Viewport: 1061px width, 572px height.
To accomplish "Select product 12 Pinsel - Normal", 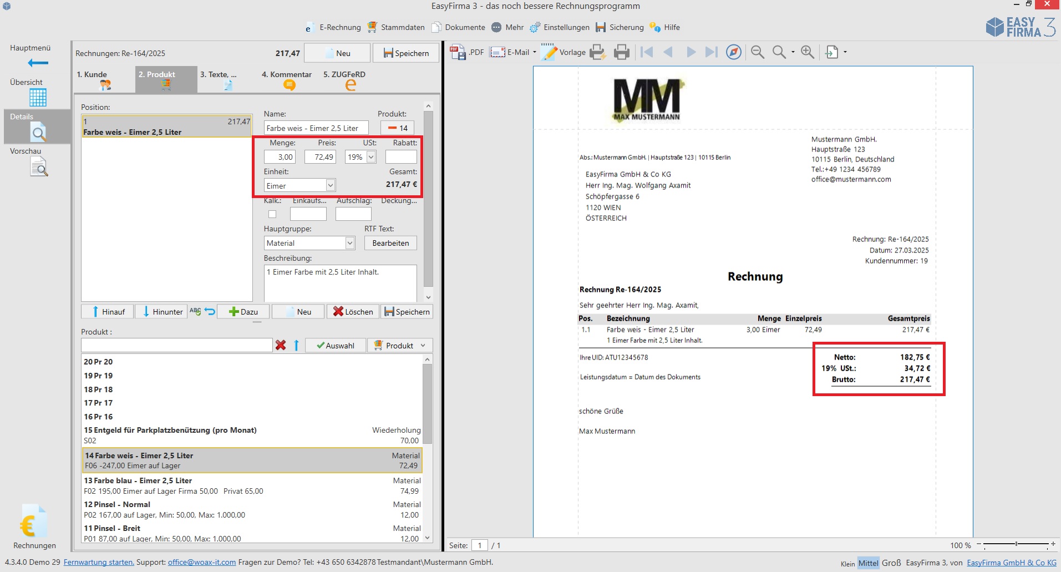I will (252, 509).
